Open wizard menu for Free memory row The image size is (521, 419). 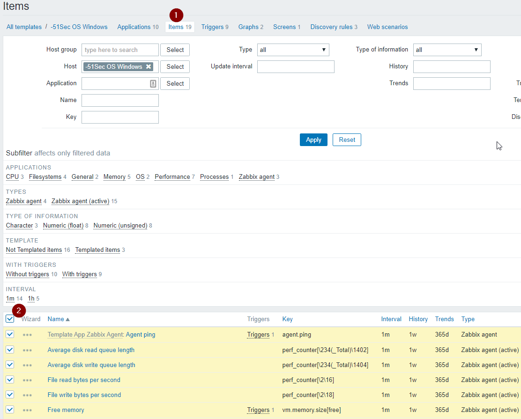[x=27, y=410]
